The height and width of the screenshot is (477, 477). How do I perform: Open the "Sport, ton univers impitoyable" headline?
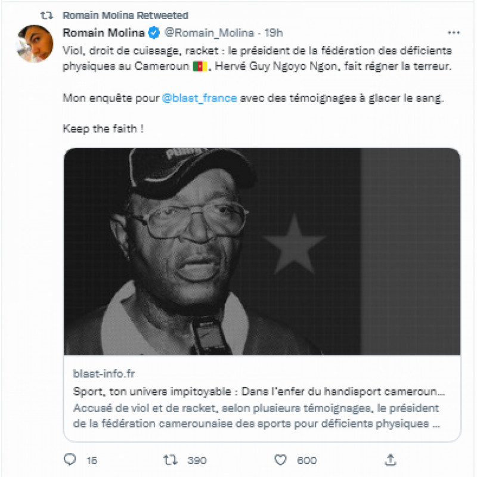(259, 391)
